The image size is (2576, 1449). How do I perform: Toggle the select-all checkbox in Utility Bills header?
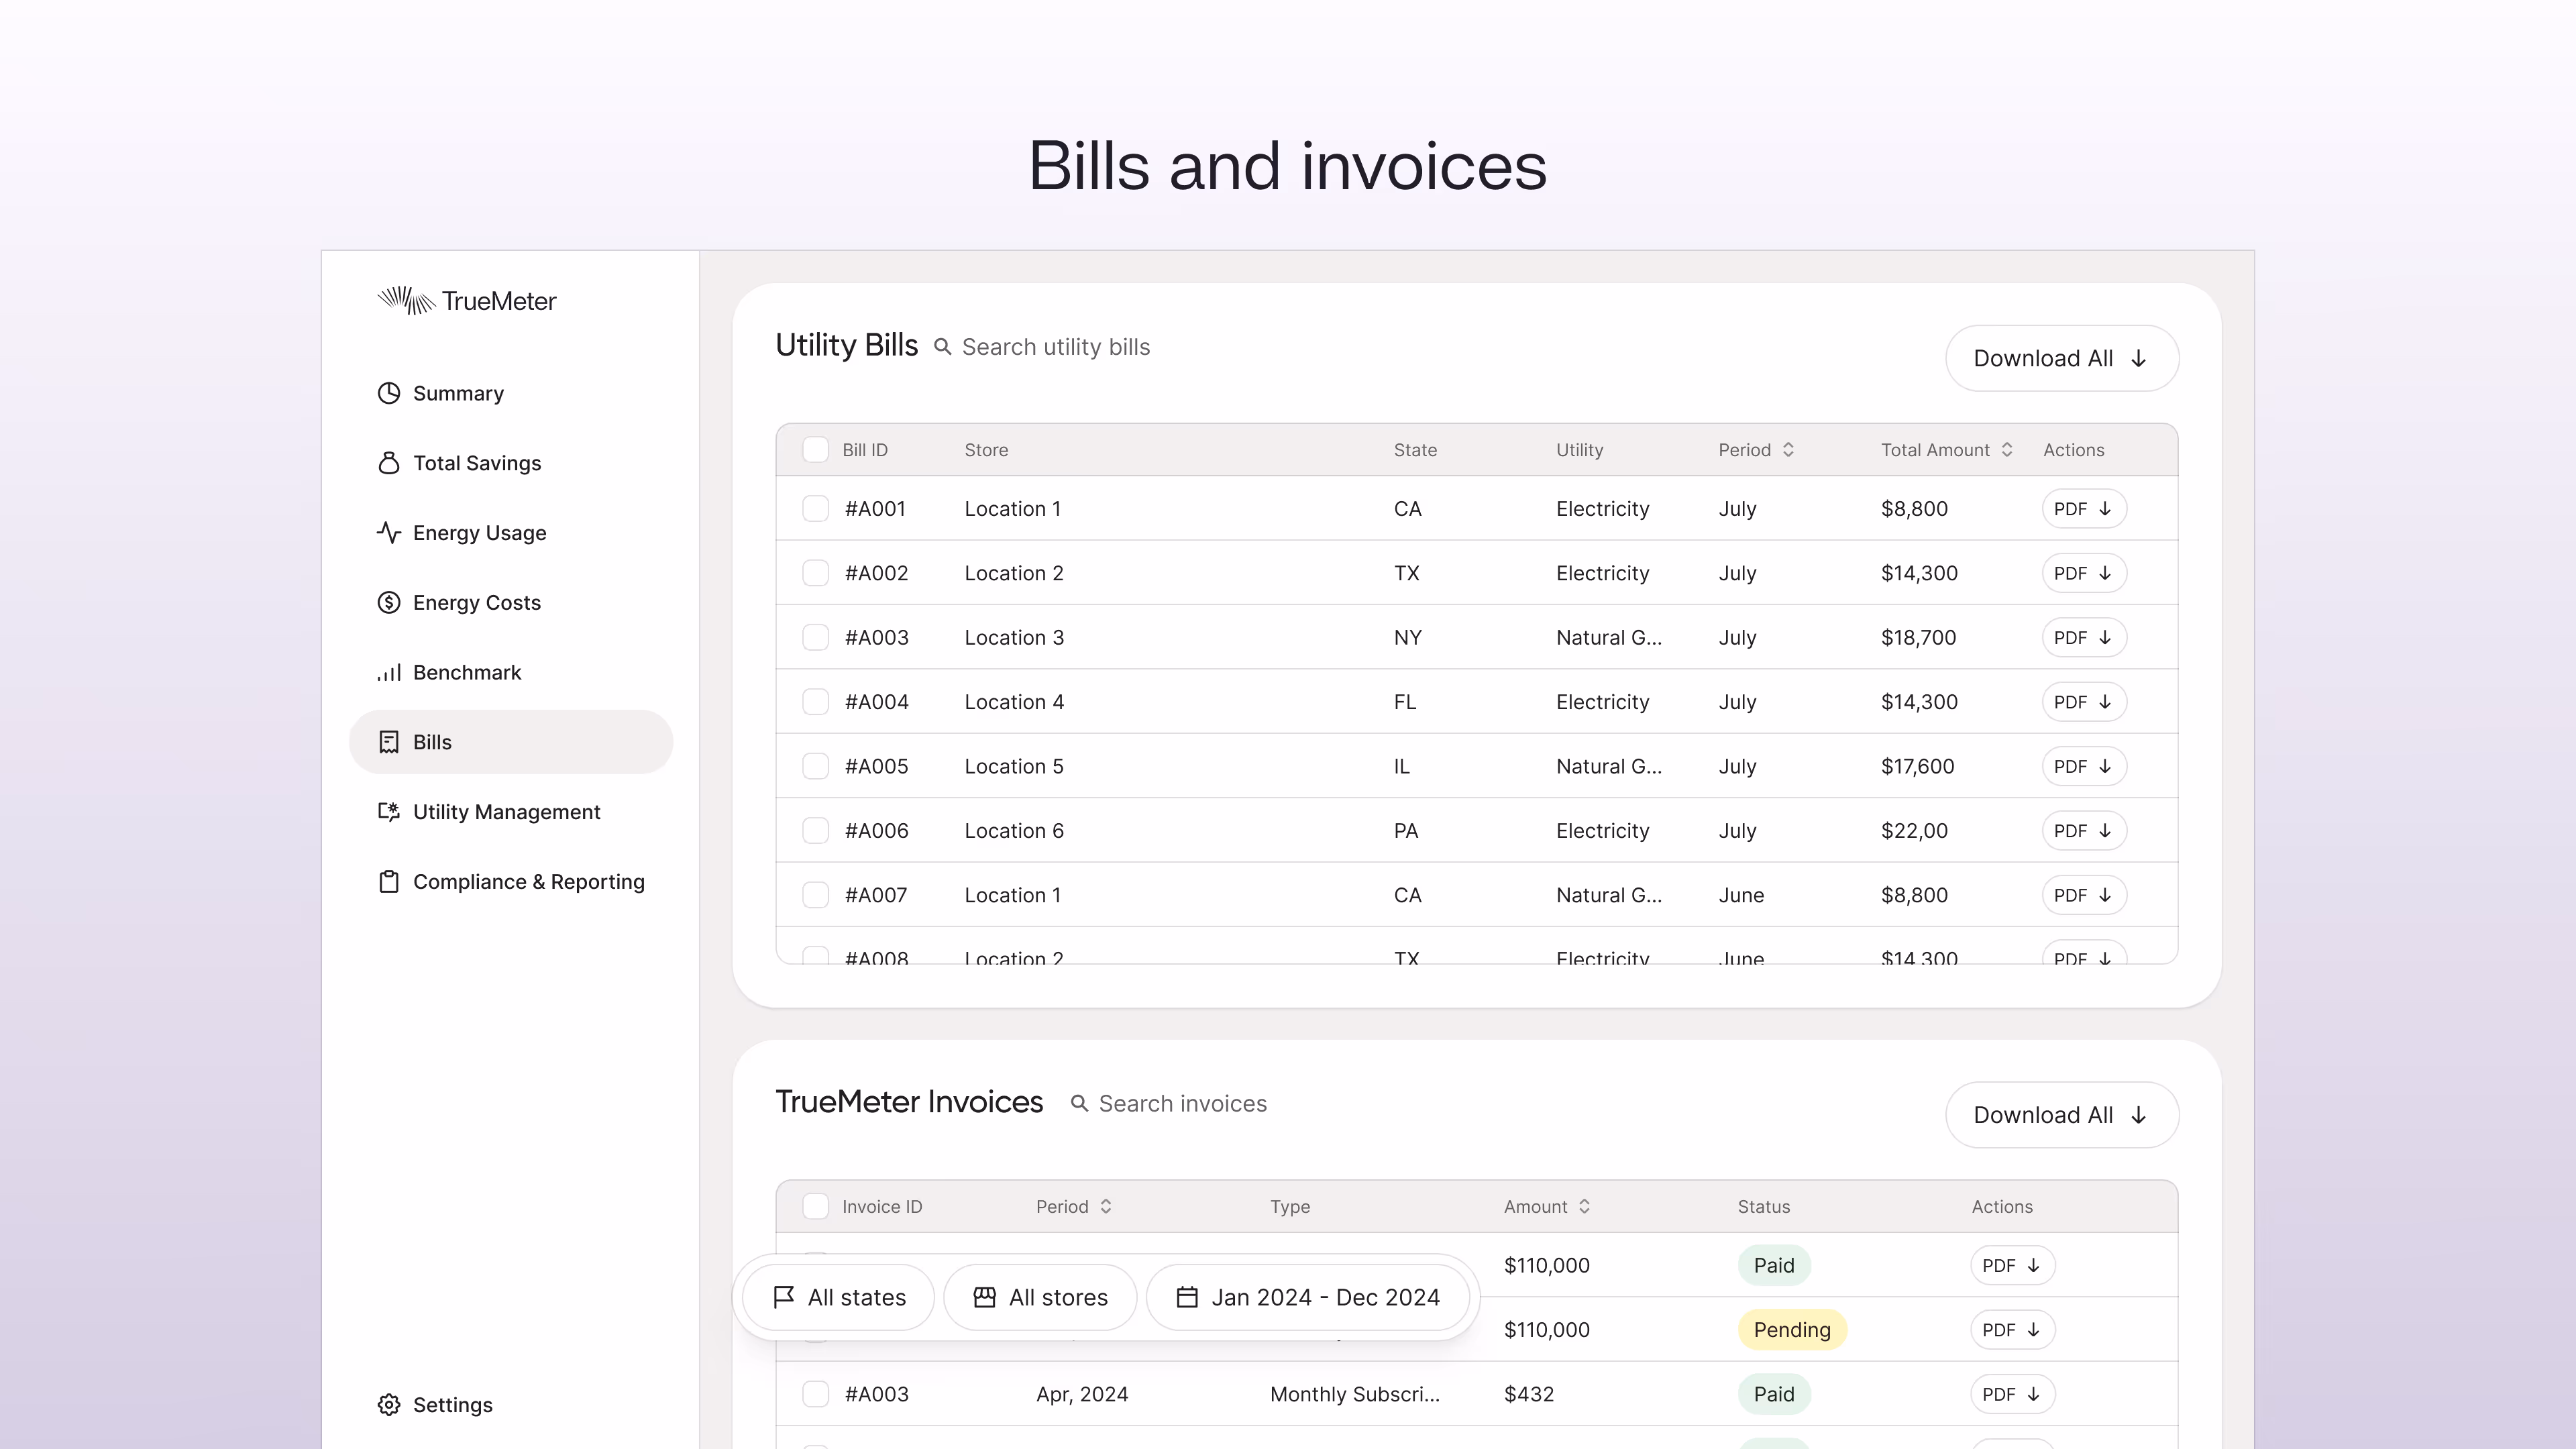pos(815,450)
